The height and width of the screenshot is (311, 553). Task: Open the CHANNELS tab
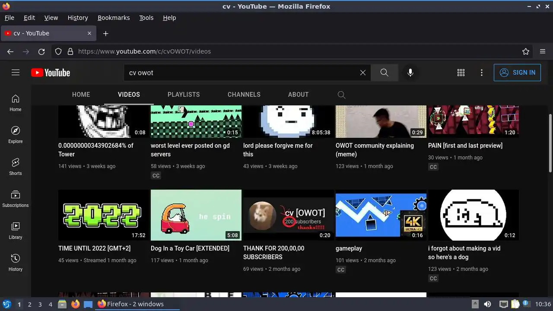tap(244, 95)
